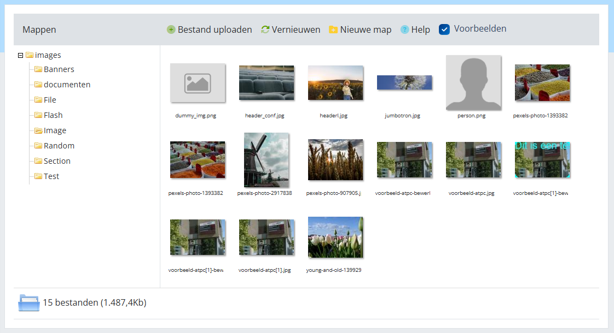
Task: Collapse the images root folder
Action: click(x=21, y=55)
